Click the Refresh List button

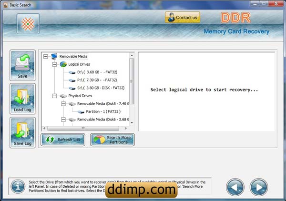(x=63, y=140)
